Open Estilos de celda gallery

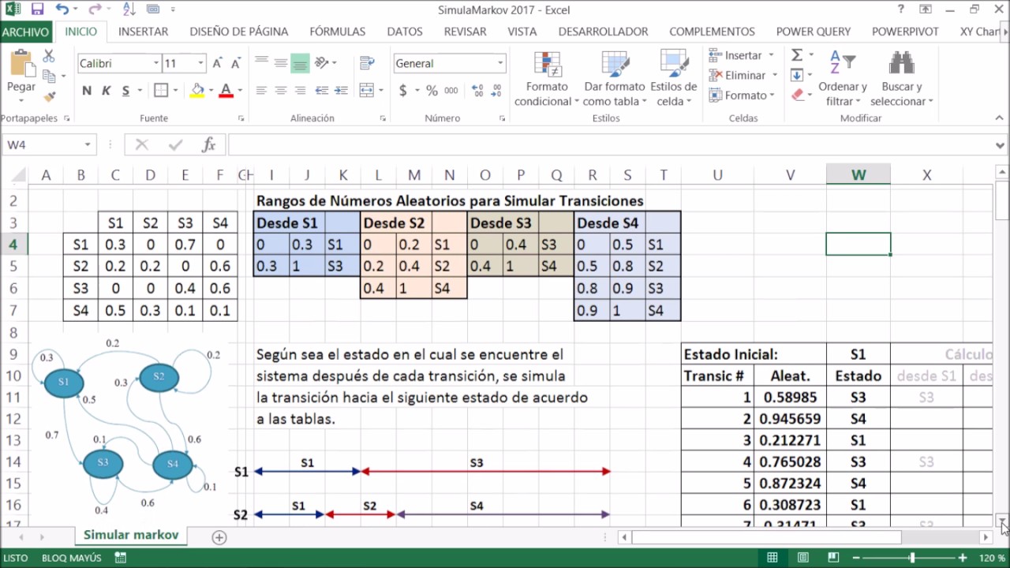tap(674, 79)
